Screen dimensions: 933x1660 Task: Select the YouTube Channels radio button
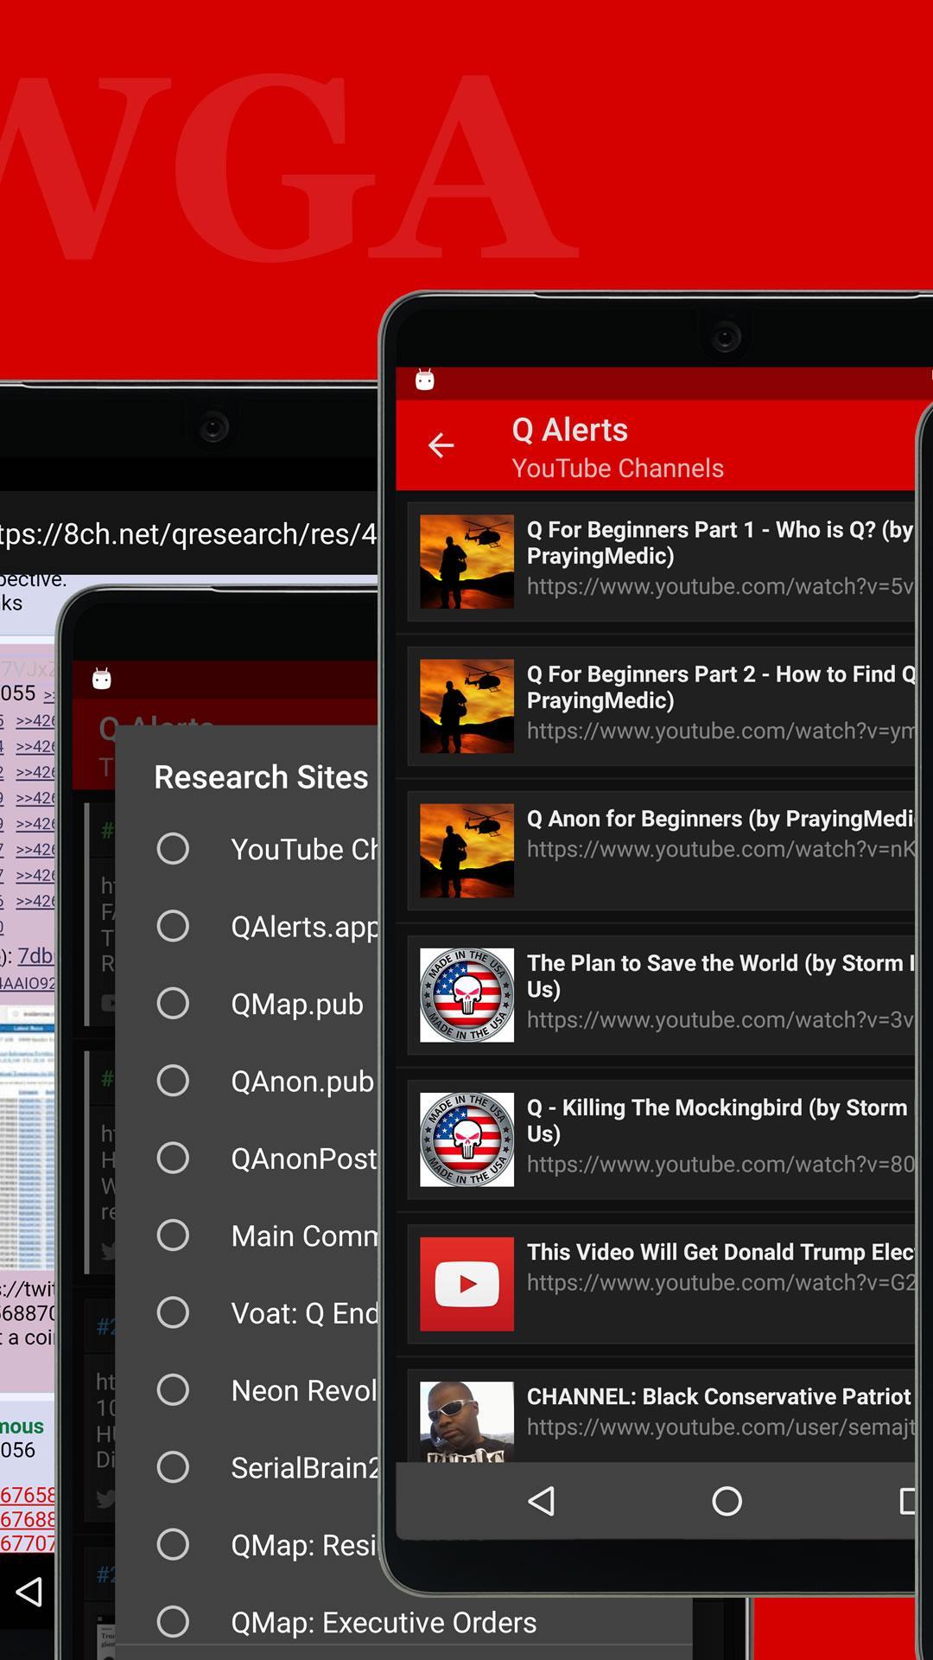(173, 849)
